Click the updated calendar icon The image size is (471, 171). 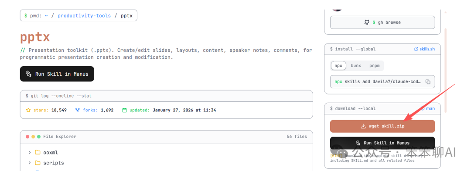(124, 110)
